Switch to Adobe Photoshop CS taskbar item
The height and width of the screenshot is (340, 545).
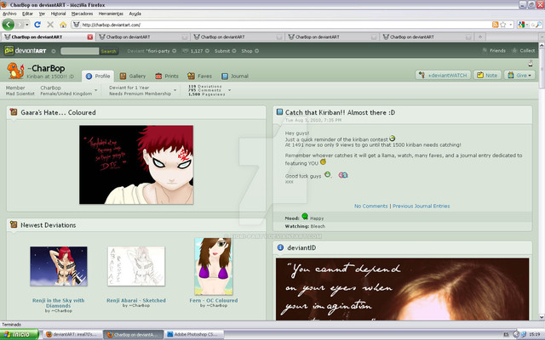pyautogui.click(x=193, y=334)
